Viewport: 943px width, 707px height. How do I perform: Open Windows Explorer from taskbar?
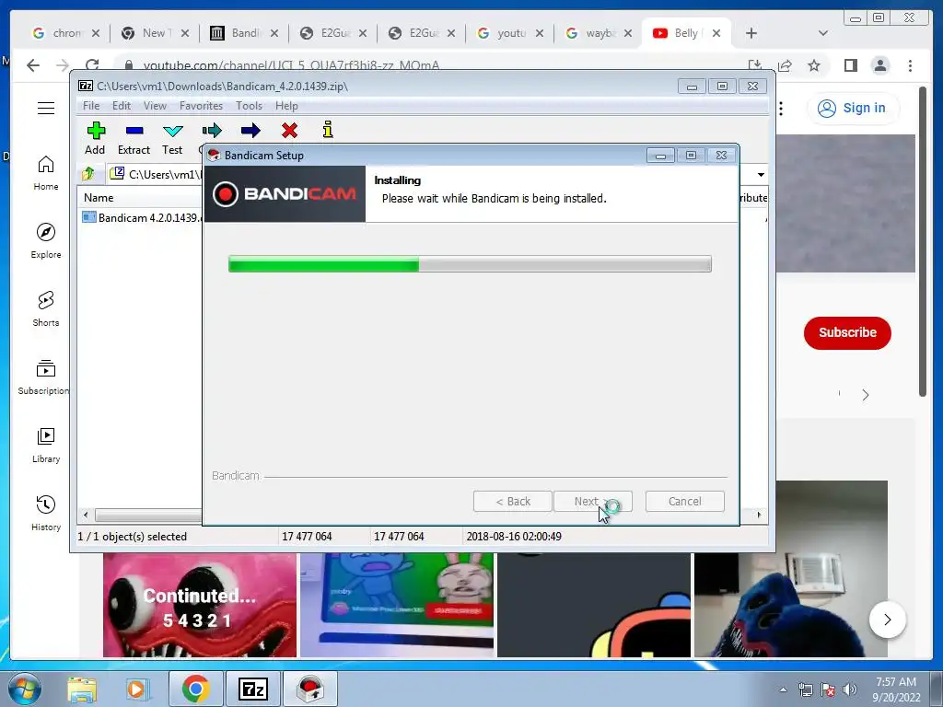tap(82, 689)
